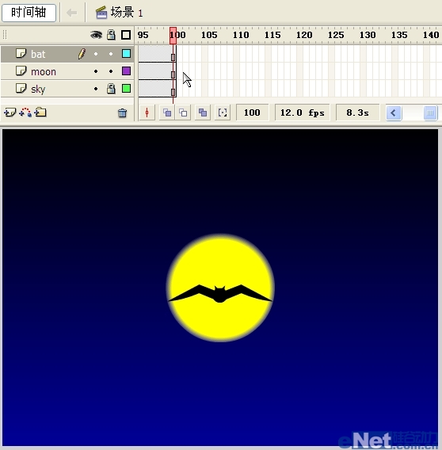
Task: Click the 8.3s elapsed time display
Action: click(x=357, y=113)
